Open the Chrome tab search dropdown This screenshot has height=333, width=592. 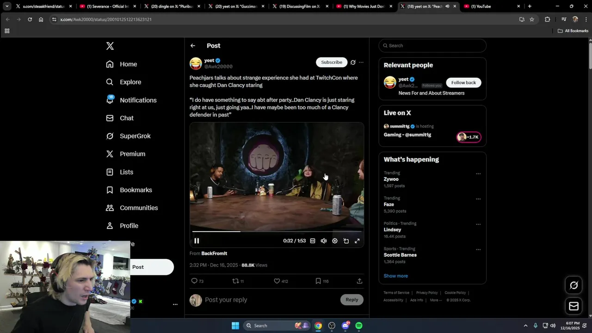pyautogui.click(x=7, y=6)
